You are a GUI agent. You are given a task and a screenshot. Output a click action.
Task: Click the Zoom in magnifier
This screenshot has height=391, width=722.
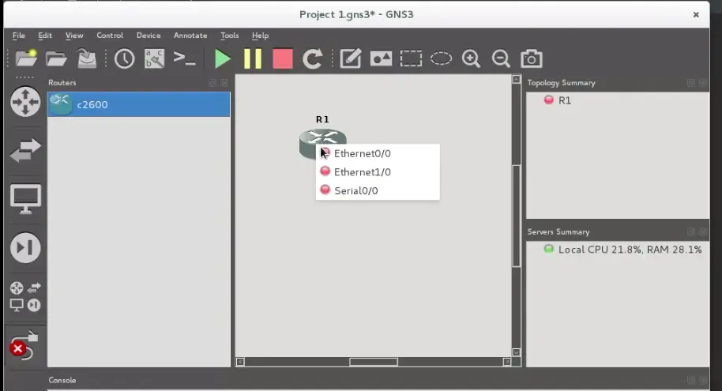coord(471,59)
